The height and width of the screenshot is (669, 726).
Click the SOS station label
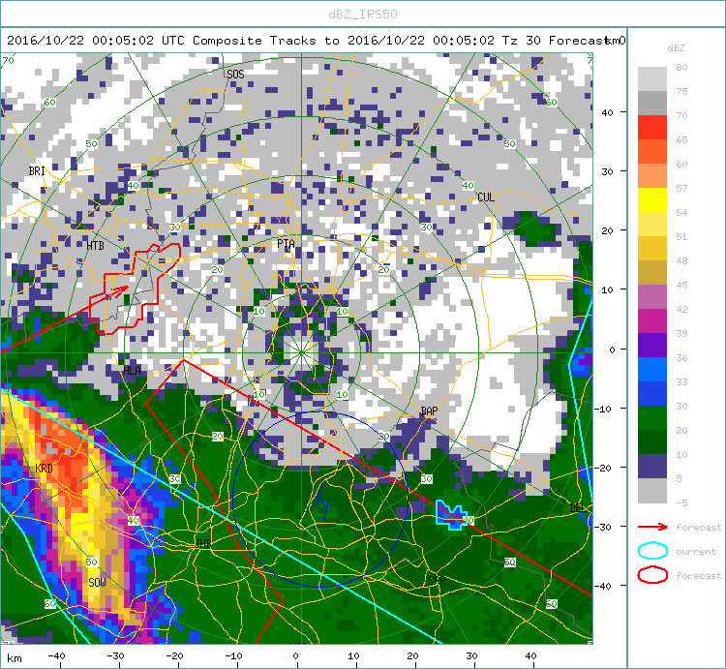point(235,75)
